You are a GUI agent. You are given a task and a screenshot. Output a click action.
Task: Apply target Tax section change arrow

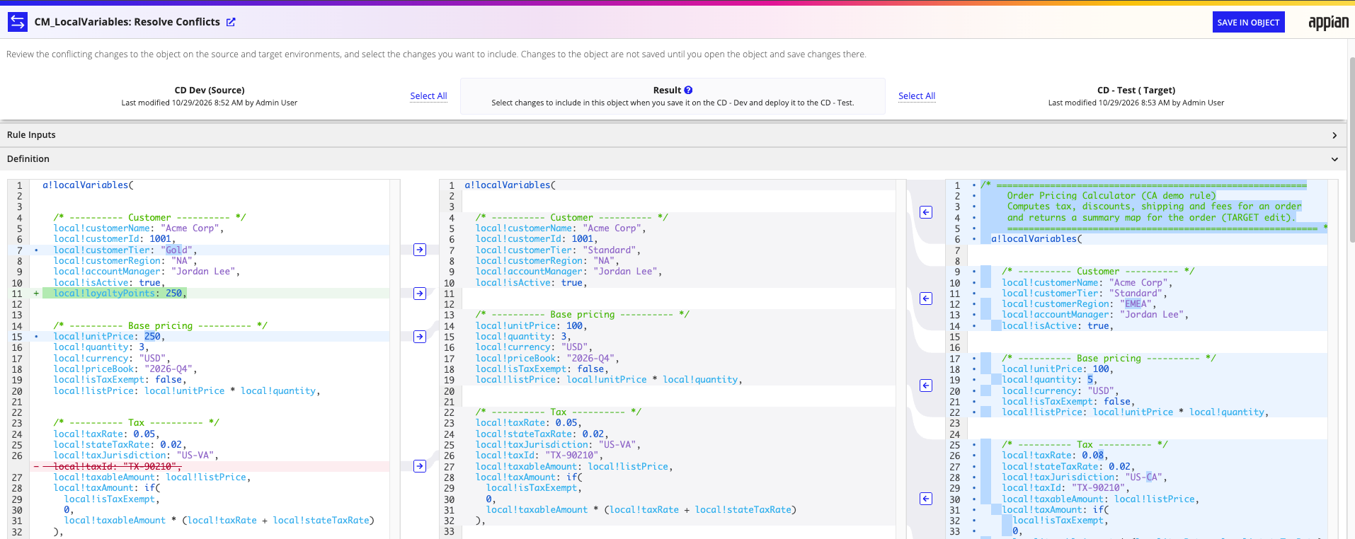[926, 499]
